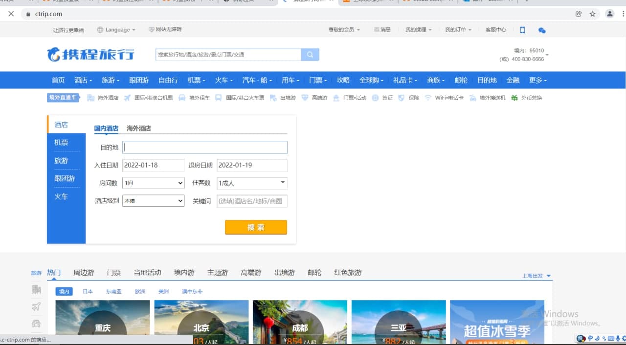Click the 国际/港台火车票 train shortcut
This screenshot has height=345, width=626.
coord(240,98)
